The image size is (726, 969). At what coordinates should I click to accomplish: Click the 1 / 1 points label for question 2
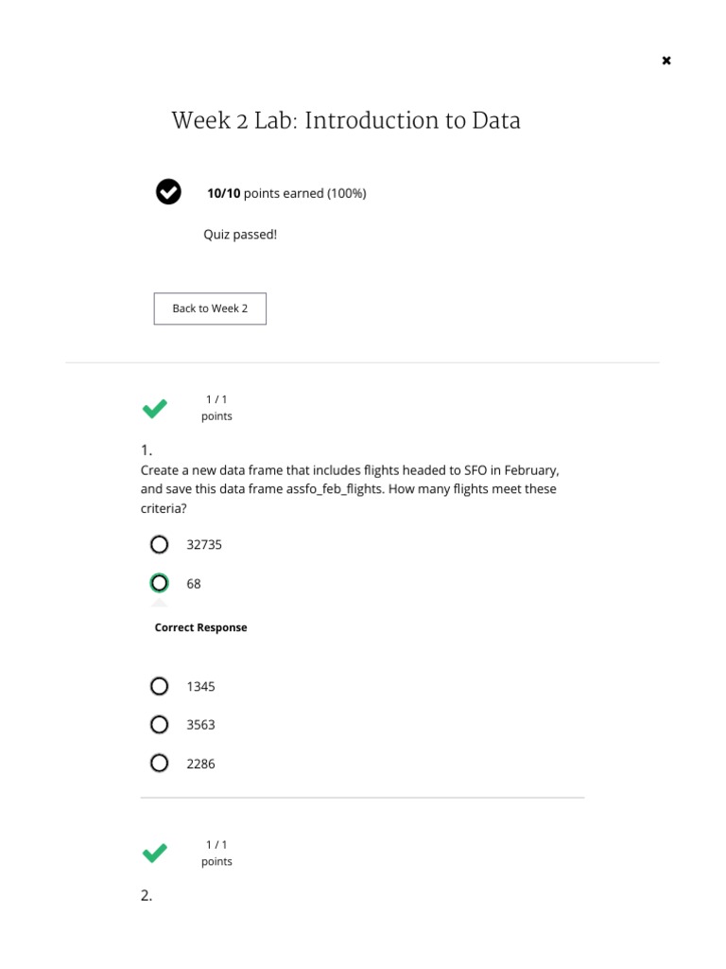click(x=216, y=853)
